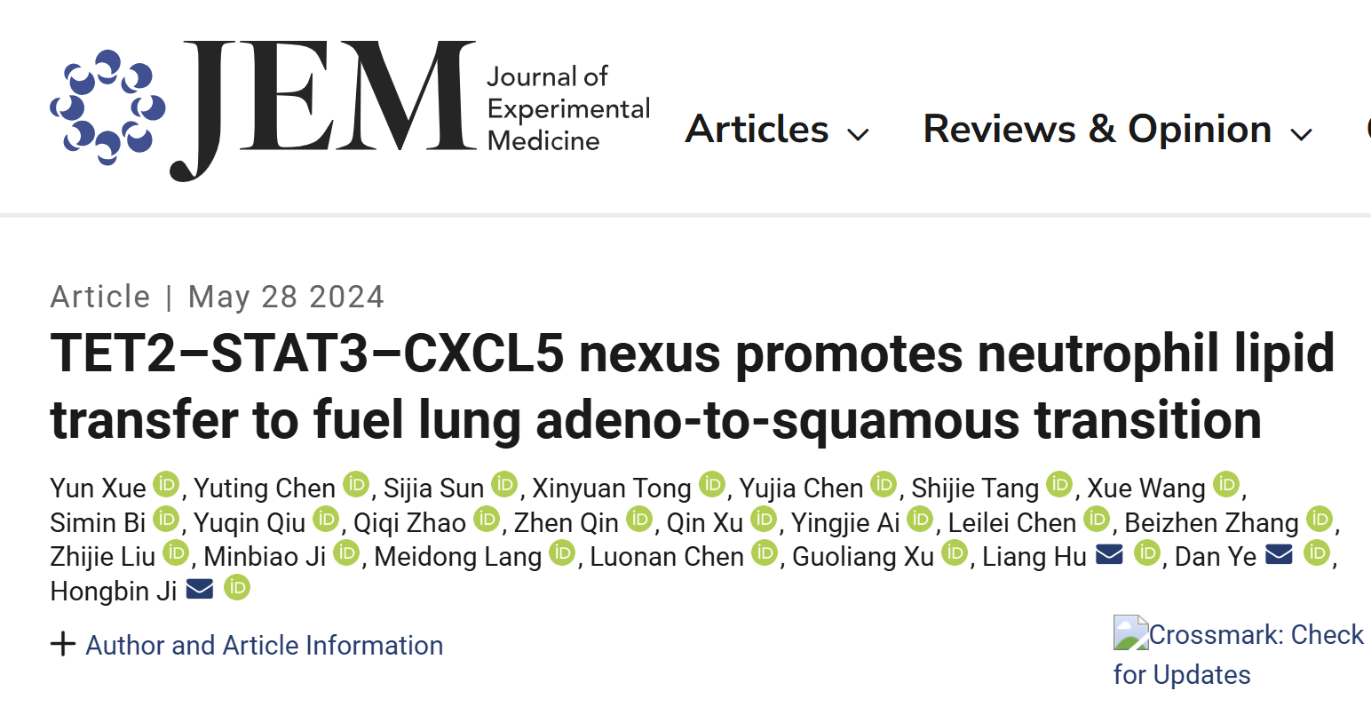
Task: Expand the Articles dropdown chevron
Action: [858, 135]
